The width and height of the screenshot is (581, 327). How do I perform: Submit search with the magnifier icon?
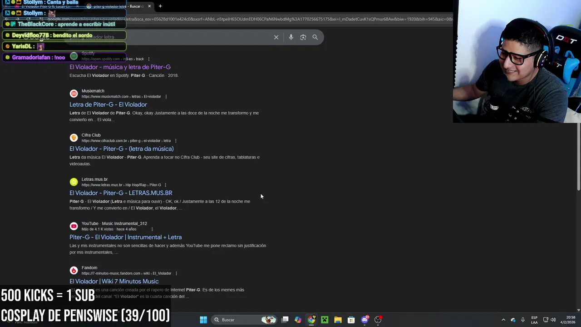click(315, 37)
